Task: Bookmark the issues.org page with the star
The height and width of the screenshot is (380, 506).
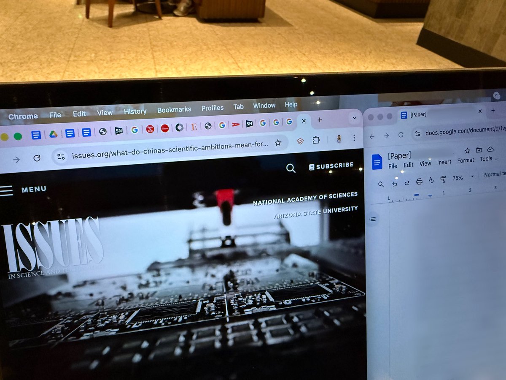Action: (x=278, y=143)
